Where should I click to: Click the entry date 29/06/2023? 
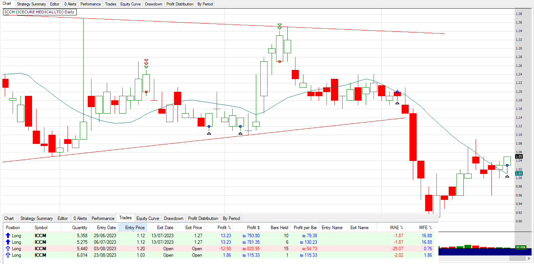(x=105, y=235)
